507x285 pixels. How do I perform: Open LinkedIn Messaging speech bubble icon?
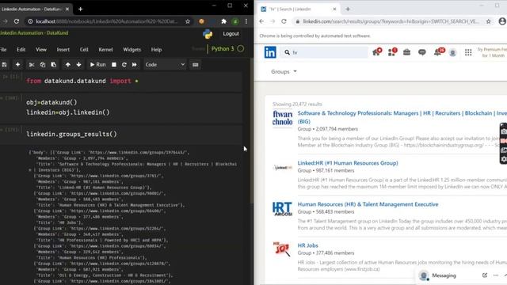422,52
